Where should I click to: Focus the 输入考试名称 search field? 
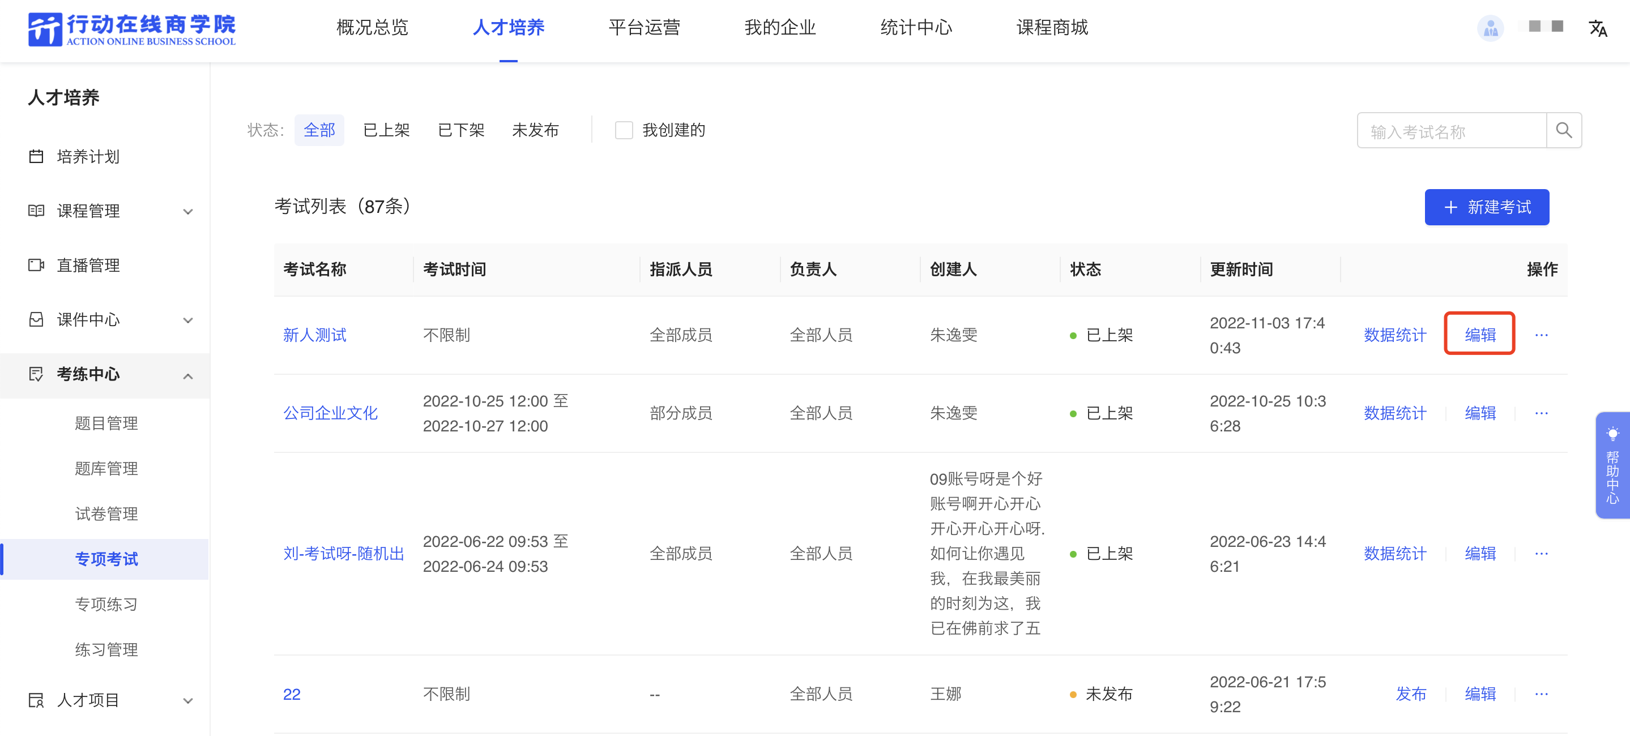pos(1452,131)
